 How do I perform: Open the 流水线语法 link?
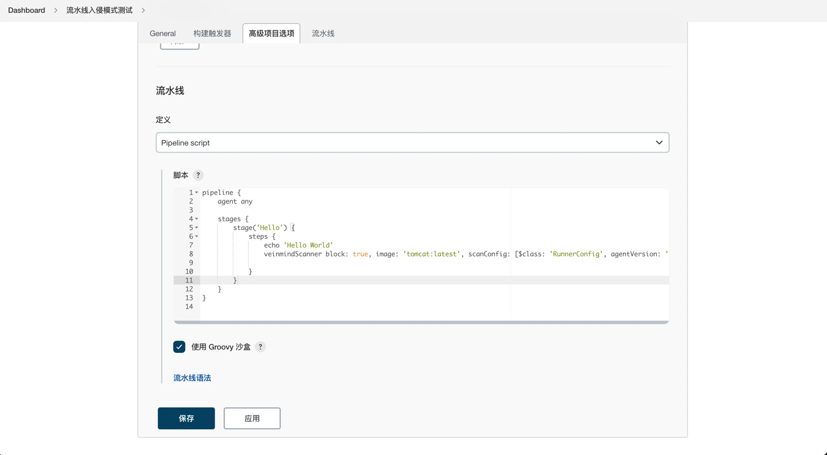pos(192,378)
